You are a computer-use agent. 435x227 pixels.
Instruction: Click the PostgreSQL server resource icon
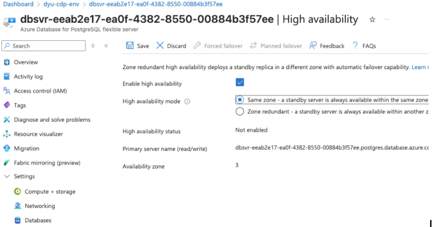coord(9,22)
